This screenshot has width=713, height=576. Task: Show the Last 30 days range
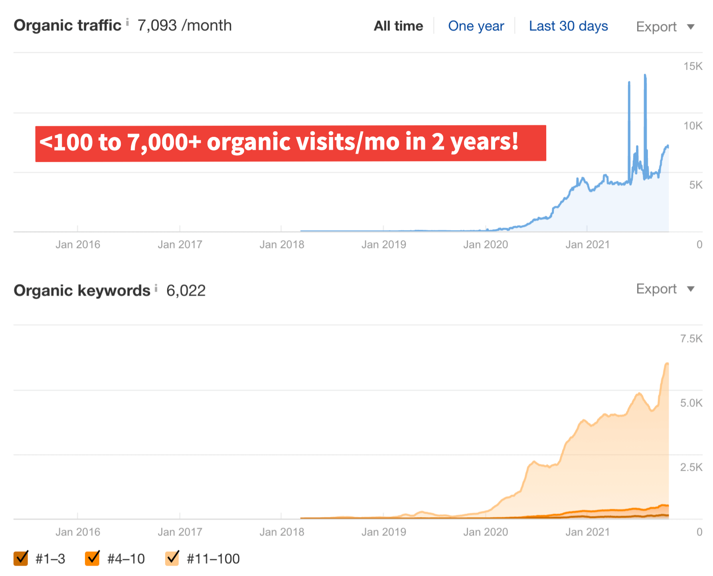568,26
